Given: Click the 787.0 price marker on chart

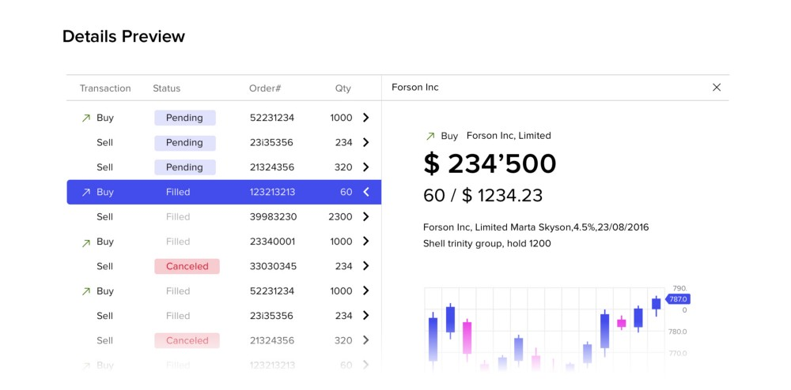Looking at the screenshot, I should pyautogui.click(x=678, y=299).
